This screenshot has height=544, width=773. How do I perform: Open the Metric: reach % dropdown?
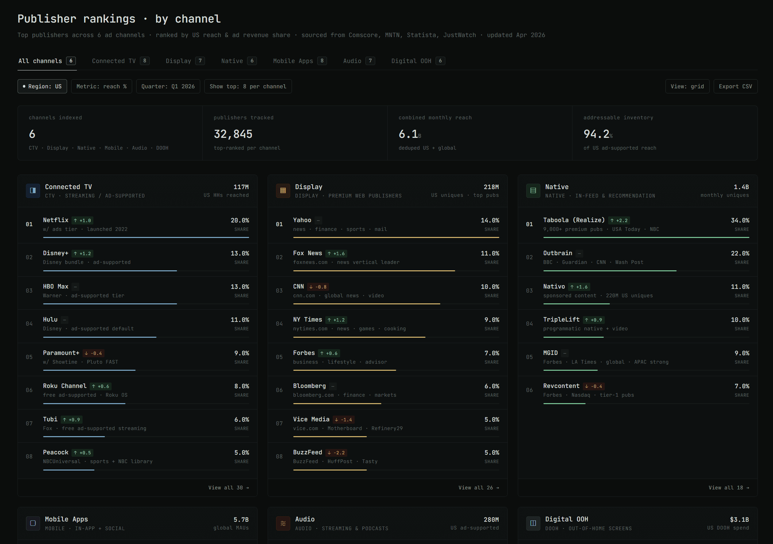(101, 86)
